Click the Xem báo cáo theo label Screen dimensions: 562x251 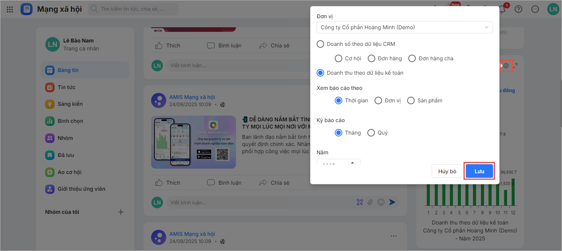coord(339,88)
